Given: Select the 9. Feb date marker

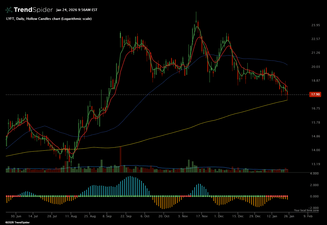Looking at the screenshot, I should [308, 216].
